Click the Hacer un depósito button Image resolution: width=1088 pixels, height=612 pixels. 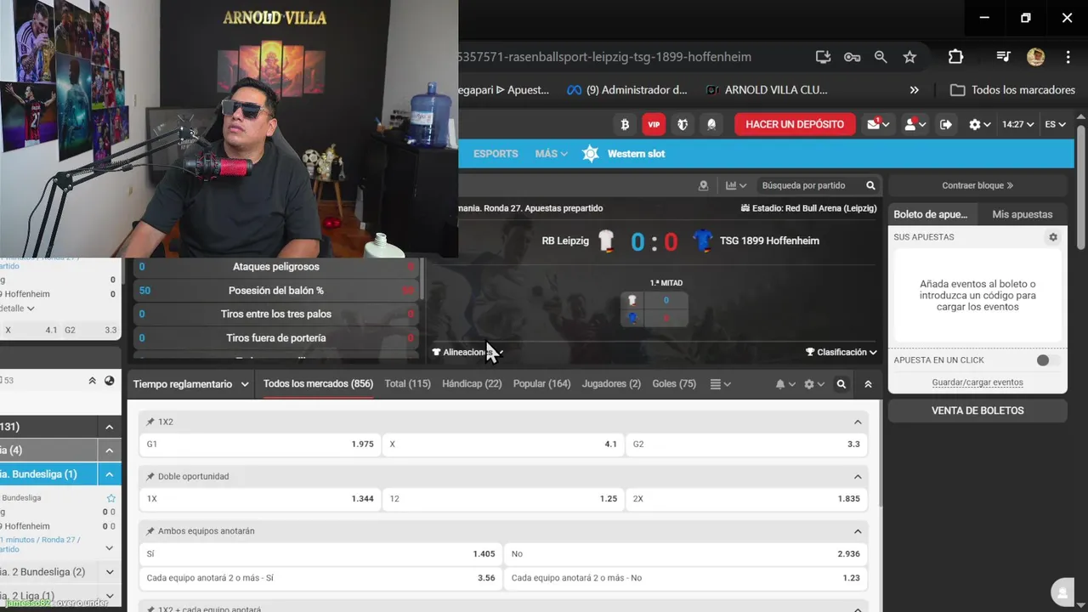tap(795, 124)
